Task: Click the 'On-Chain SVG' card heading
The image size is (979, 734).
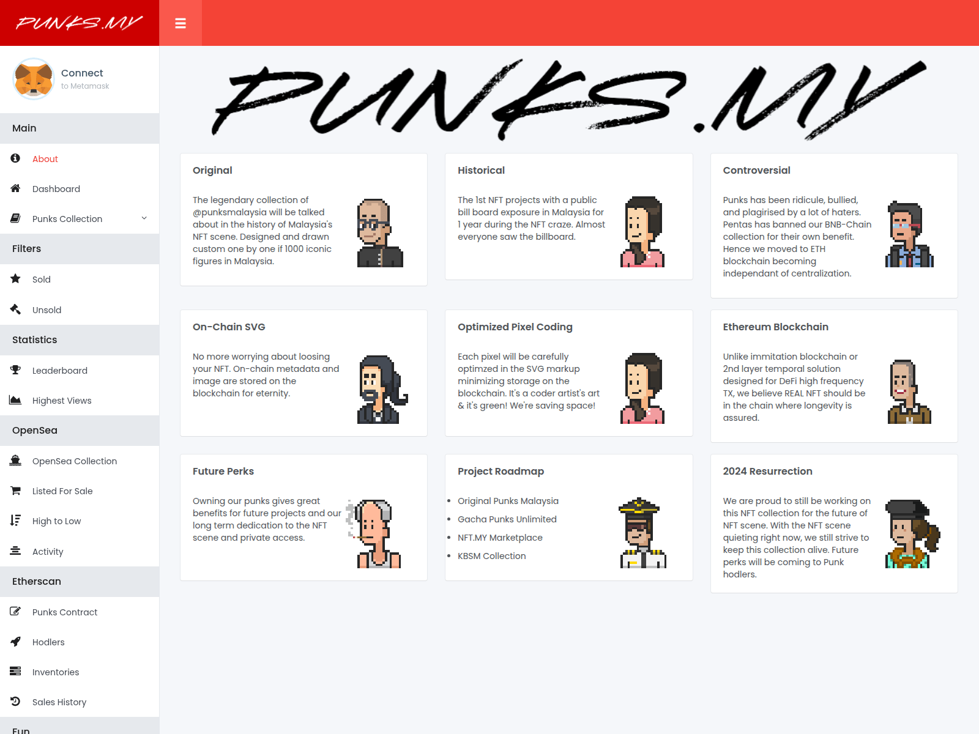Action: point(229,327)
